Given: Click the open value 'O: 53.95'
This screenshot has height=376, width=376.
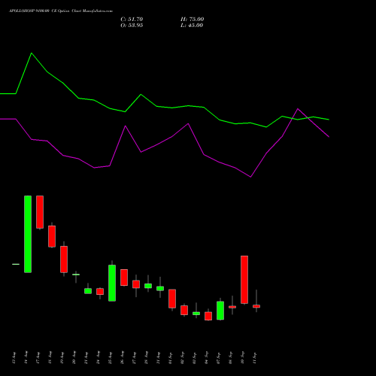Looking at the screenshot, I should (132, 26).
